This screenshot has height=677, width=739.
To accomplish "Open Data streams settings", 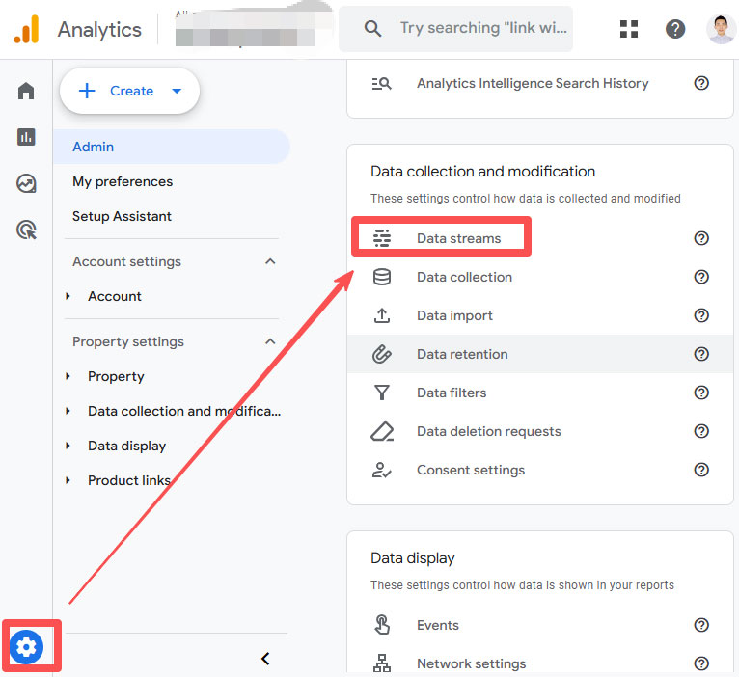I will (x=458, y=238).
